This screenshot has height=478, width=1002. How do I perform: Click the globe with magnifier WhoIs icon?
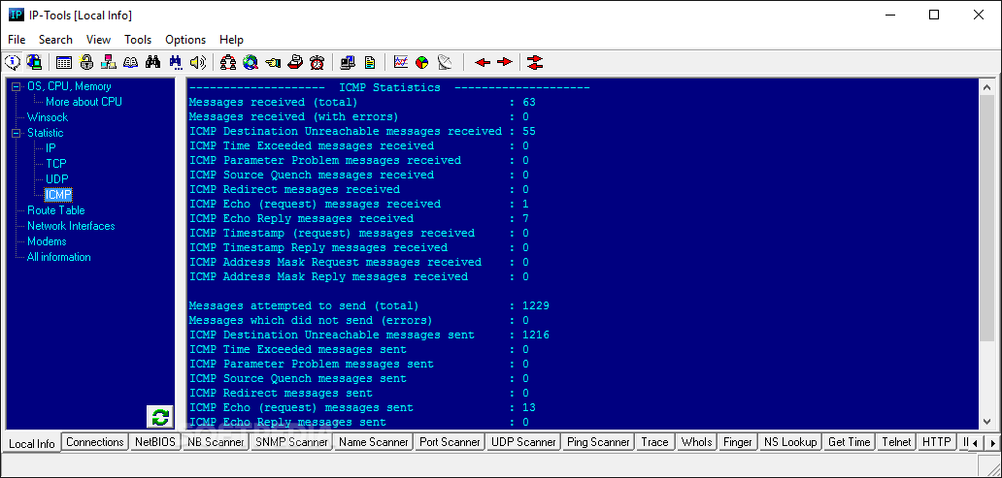250,62
